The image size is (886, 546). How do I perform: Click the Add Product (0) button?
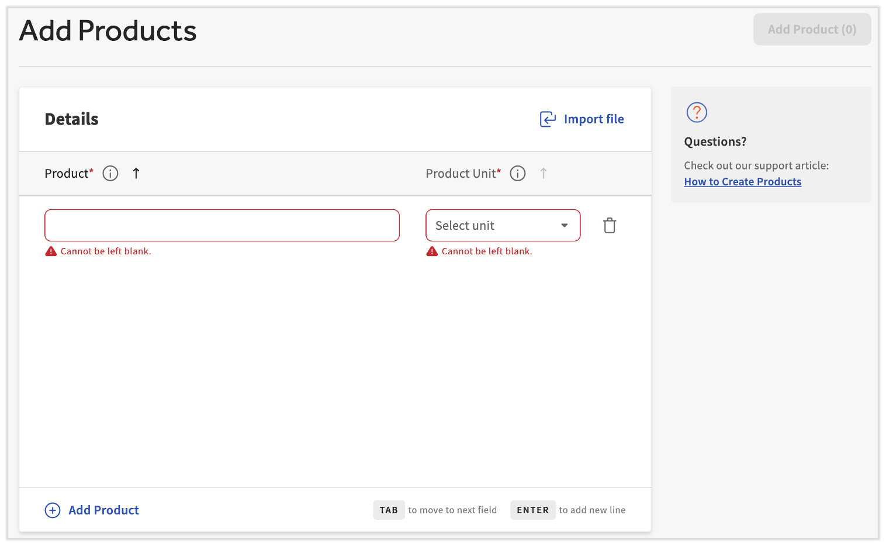812,29
